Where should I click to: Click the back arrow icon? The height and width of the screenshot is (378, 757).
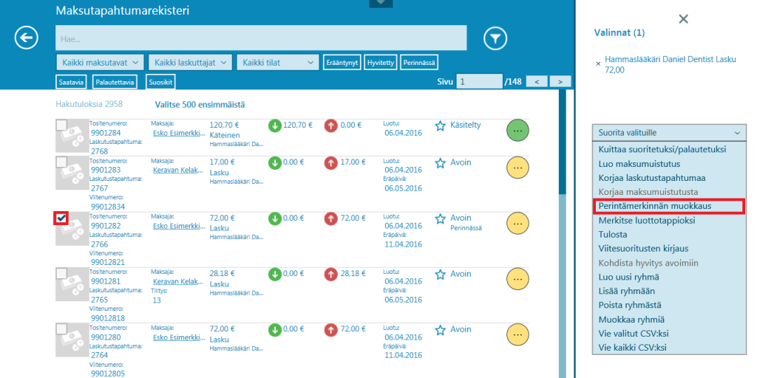pyautogui.click(x=27, y=38)
